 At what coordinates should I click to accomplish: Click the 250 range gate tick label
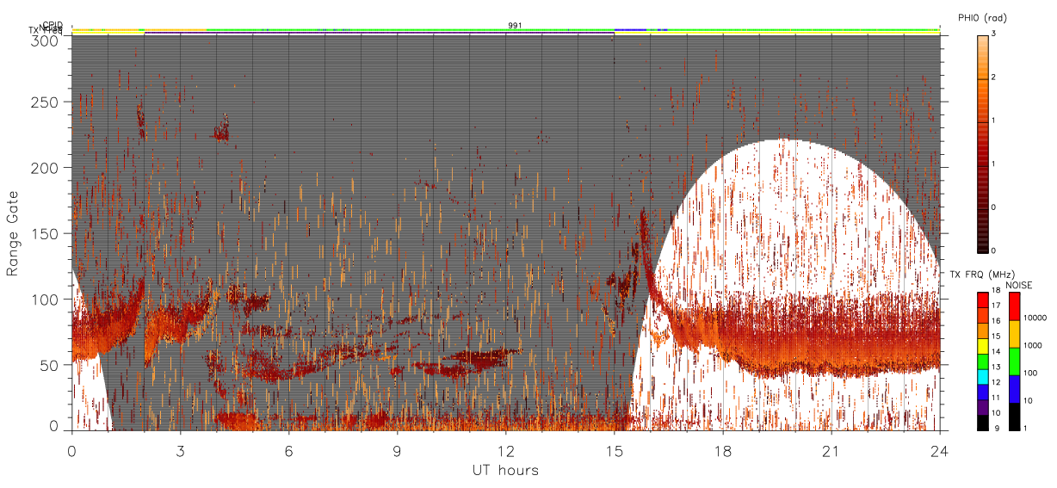(x=46, y=102)
